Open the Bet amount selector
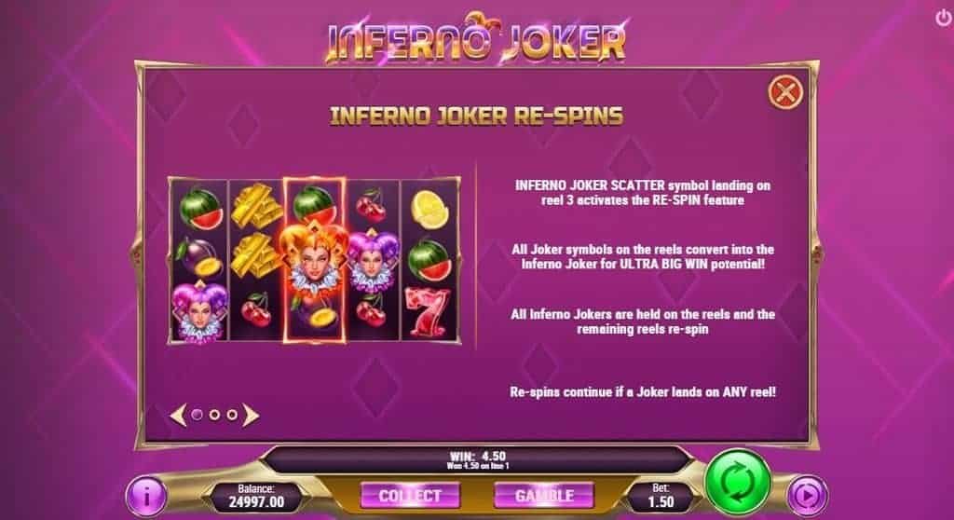954x520 pixels. click(661, 497)
